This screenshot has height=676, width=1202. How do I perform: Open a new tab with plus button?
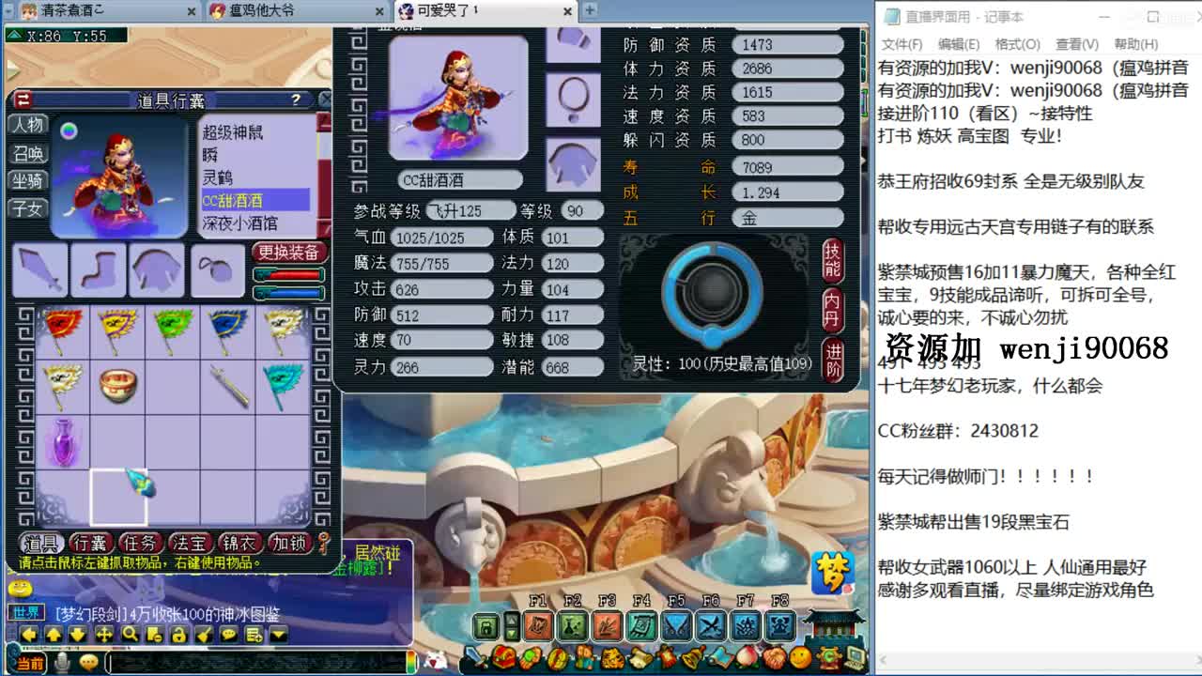point(590,10)
